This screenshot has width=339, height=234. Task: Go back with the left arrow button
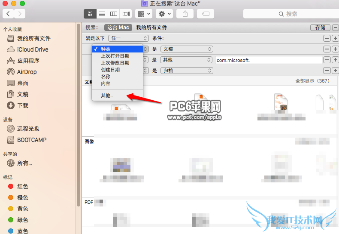click(8, 14)
